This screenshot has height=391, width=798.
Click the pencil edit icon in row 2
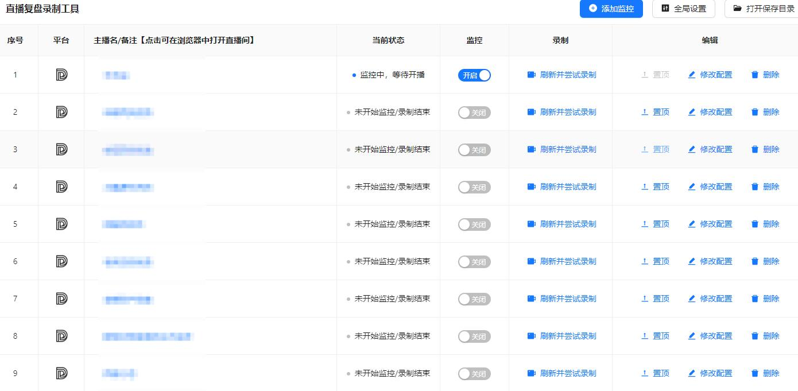tap(692, 112)
